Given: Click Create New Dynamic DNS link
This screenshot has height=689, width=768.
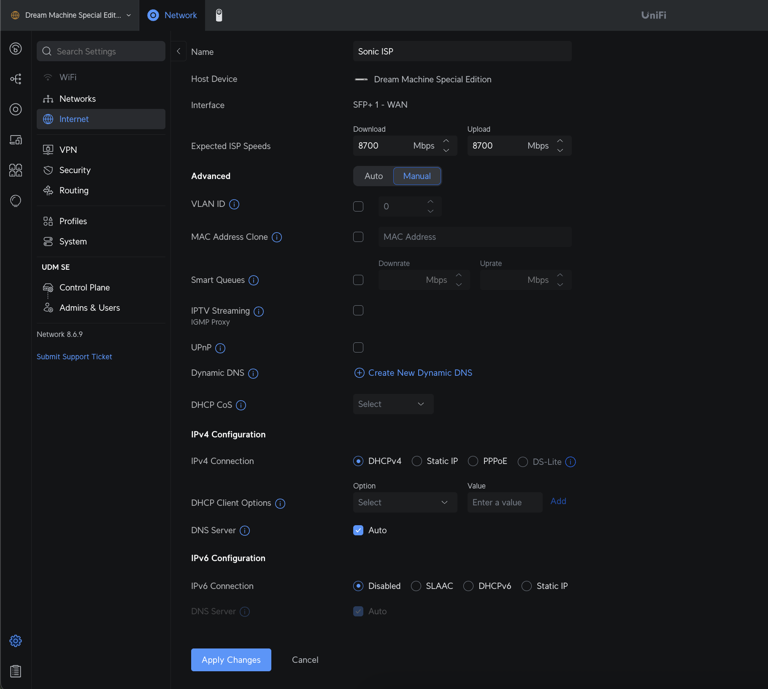Looking at the screenshot, I should coord(413,373).
